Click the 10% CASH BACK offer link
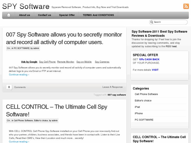The height and width of the screenshot is (143, 191). [149, 60]
